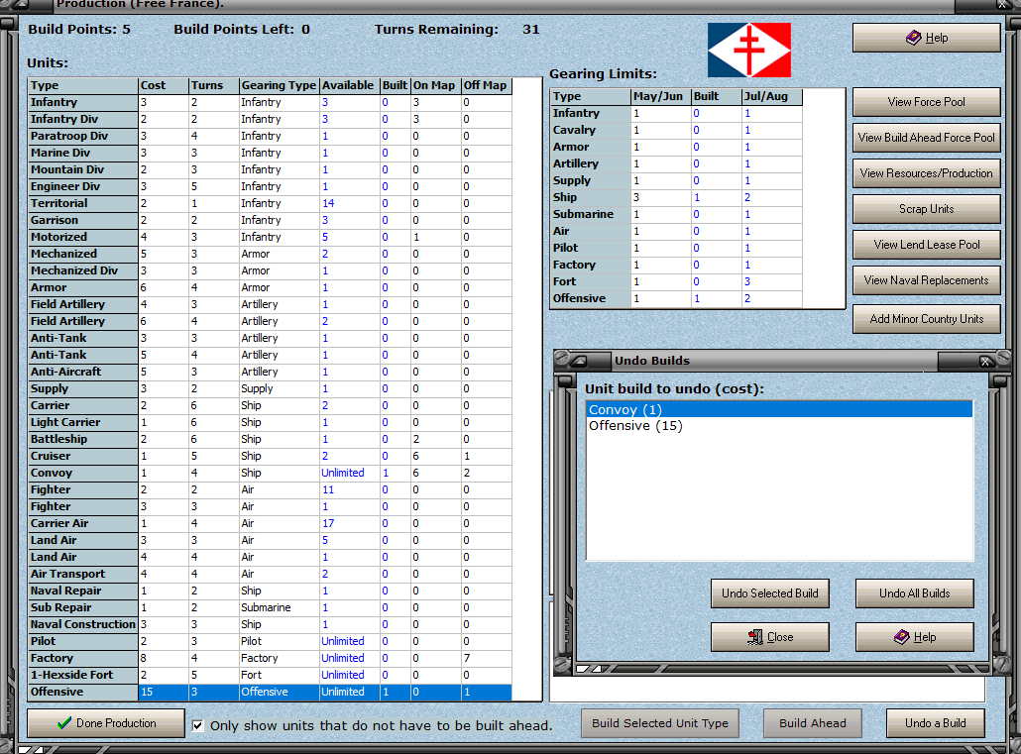1021x754 pixels.
Task: Click the Gearing Type column header
Action: click(279, 85)
